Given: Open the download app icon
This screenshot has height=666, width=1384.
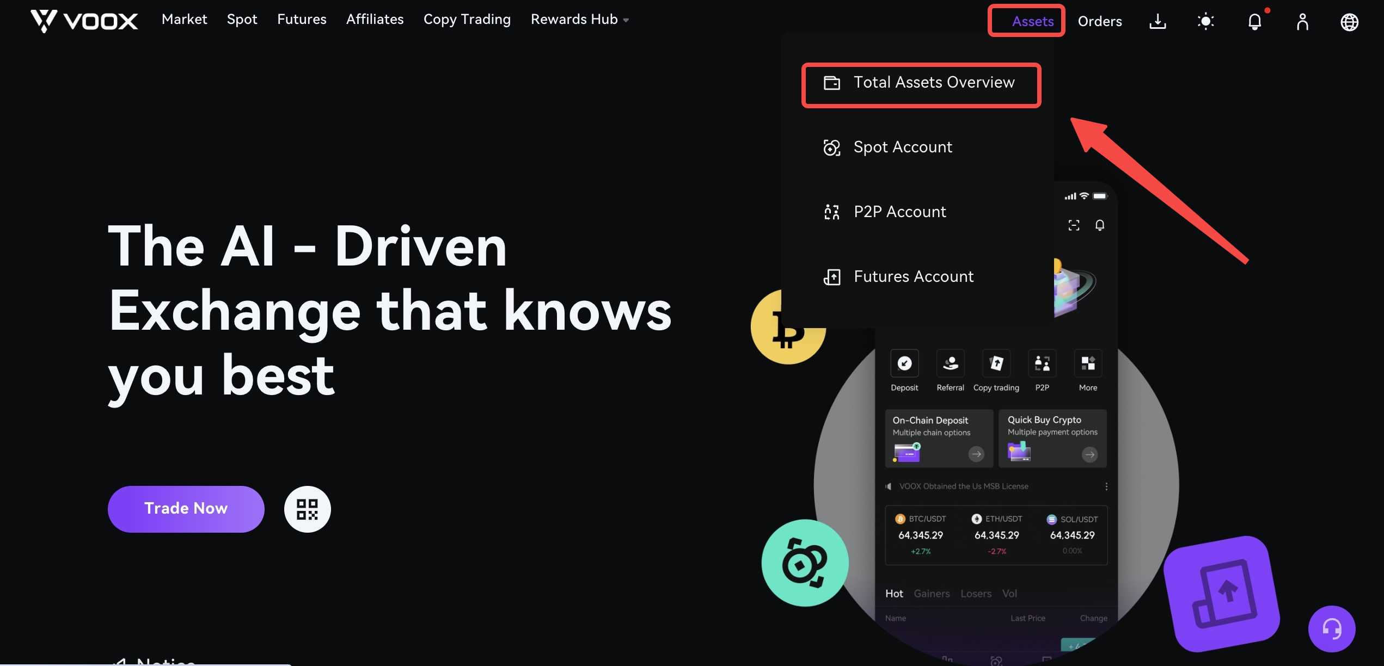Looking at the screenshot, I should click(1158, 21).
